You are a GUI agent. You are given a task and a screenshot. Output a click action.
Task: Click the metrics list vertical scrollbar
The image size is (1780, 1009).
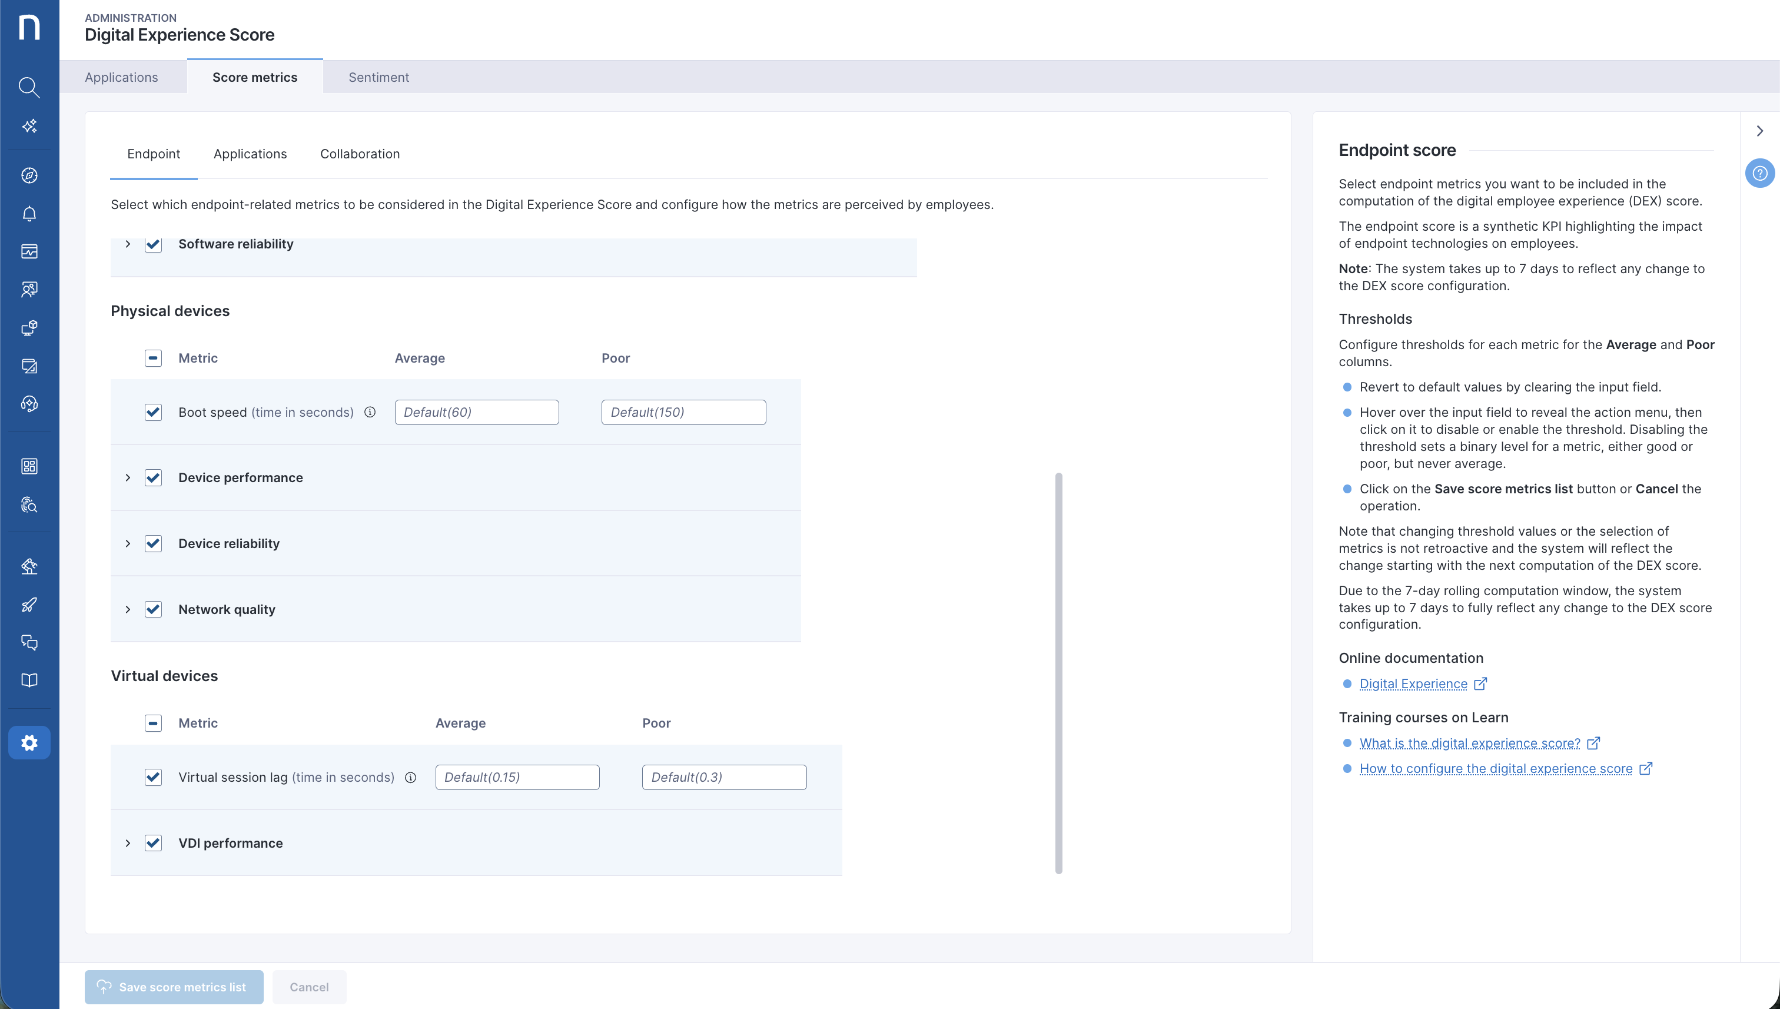coord(1058,672)
